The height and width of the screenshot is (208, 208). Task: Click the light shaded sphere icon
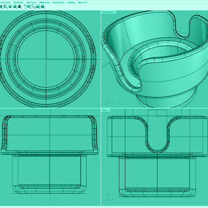click(x=10, y=6)
